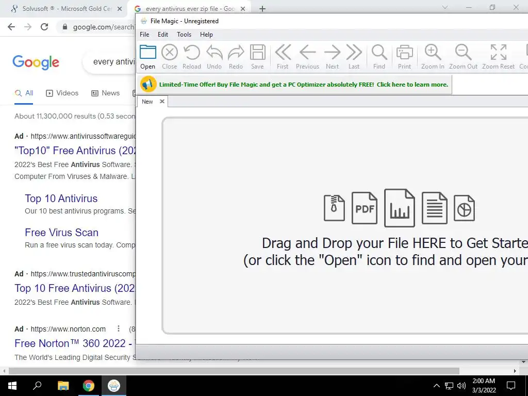Select the Videos results tab in Google

[62, 93]
